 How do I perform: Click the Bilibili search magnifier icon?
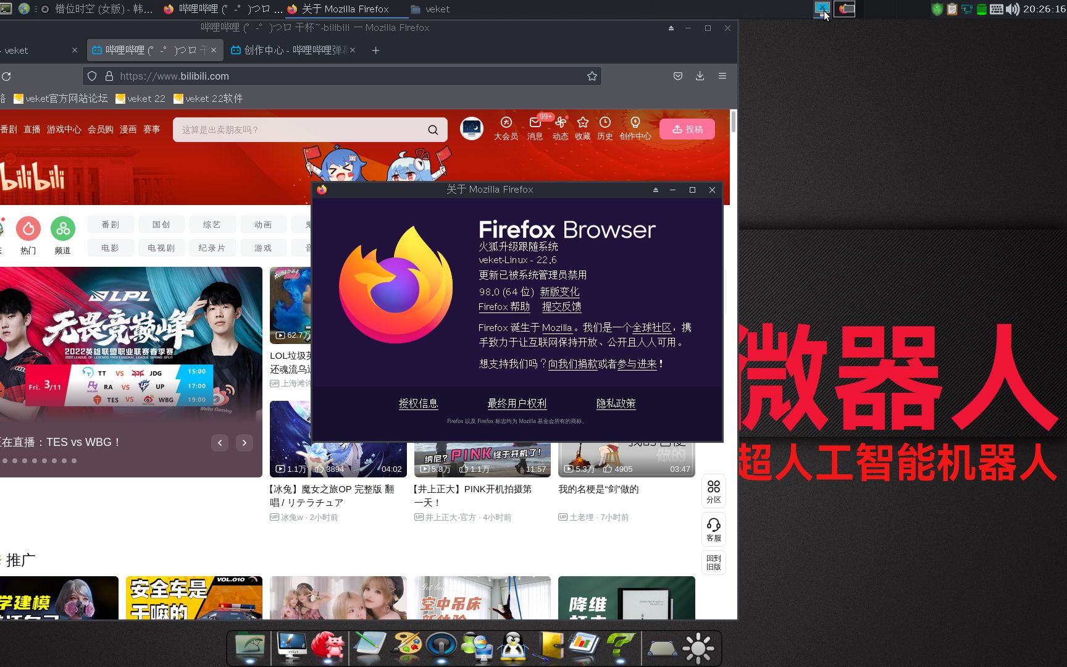point(433,130)
